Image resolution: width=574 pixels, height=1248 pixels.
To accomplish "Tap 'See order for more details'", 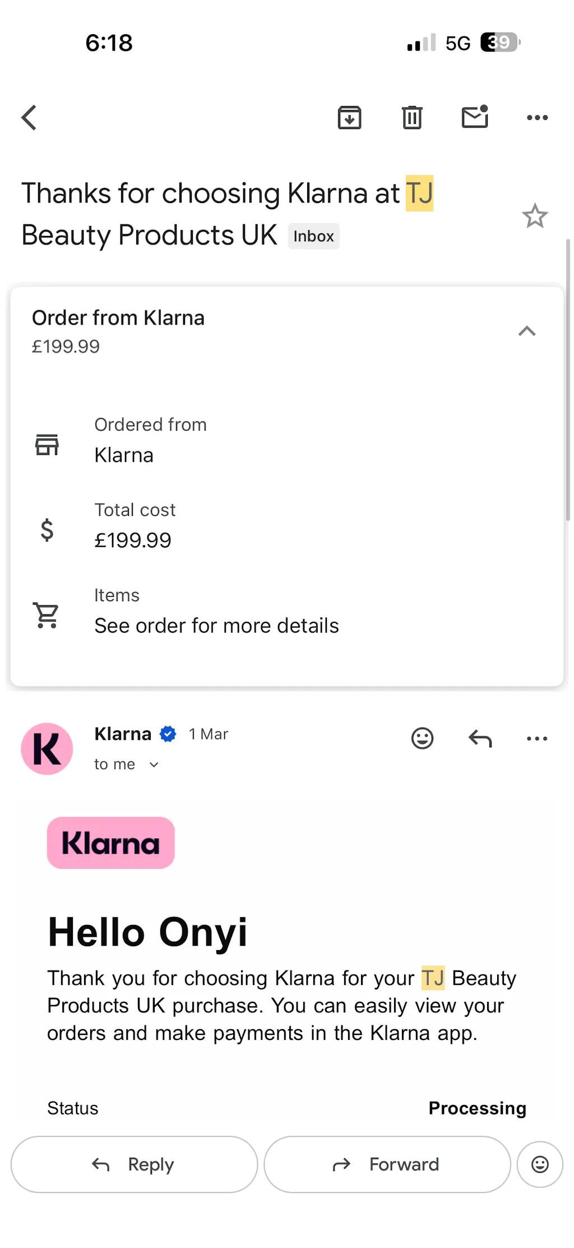I will point(216,625).
